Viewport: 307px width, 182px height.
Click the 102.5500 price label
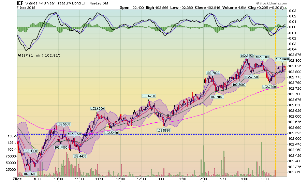(x=64, y=124)
